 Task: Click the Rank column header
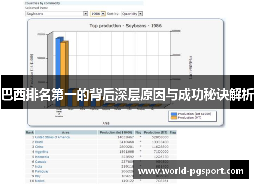(x=30, y=132)
